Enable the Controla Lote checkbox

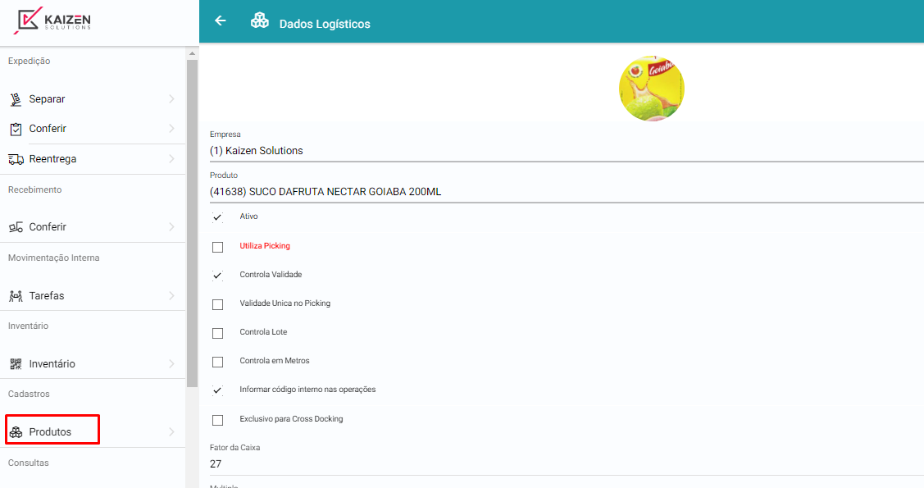217,333
